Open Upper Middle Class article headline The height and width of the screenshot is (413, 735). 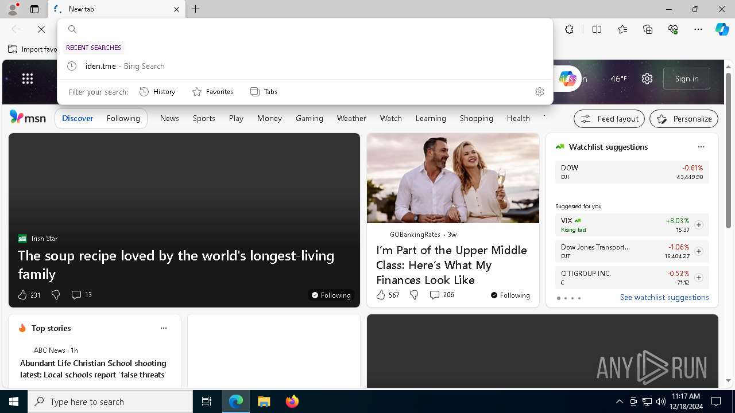pos(451,265)
